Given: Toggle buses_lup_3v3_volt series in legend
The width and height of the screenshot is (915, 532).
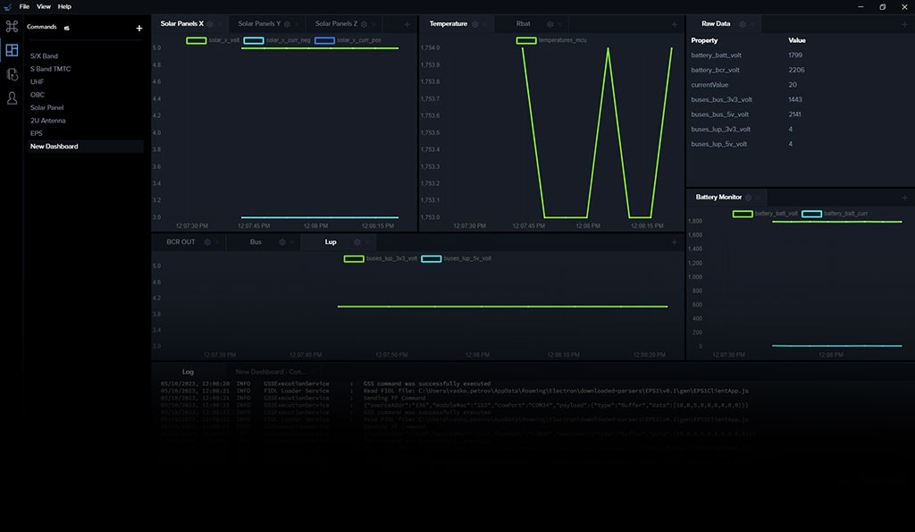Looking at the screenshot, I should (x=381, y=258).
